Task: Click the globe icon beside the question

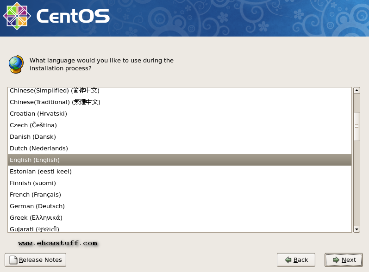Action: point(16,64)
